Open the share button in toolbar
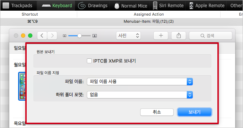This screenshot has height=128, width=243. [x=179, y=36]
